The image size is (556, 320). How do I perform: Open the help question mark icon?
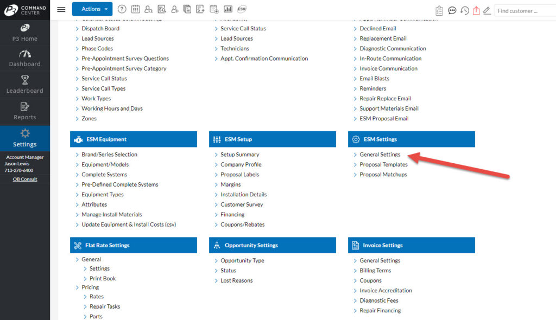(x=122, y=9)
